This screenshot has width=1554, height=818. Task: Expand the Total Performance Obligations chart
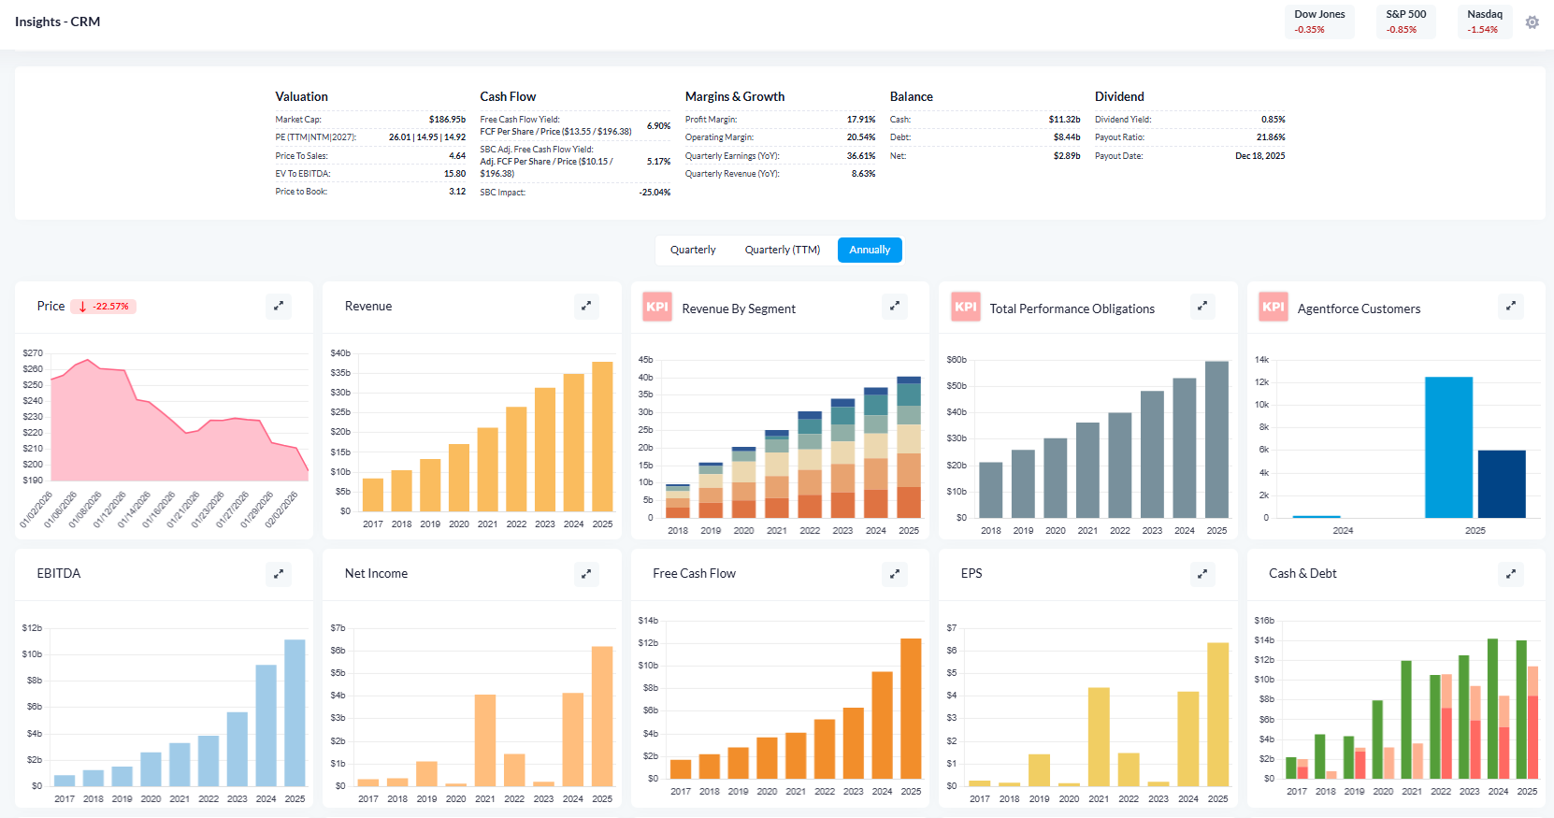(x=1202, y=306)
